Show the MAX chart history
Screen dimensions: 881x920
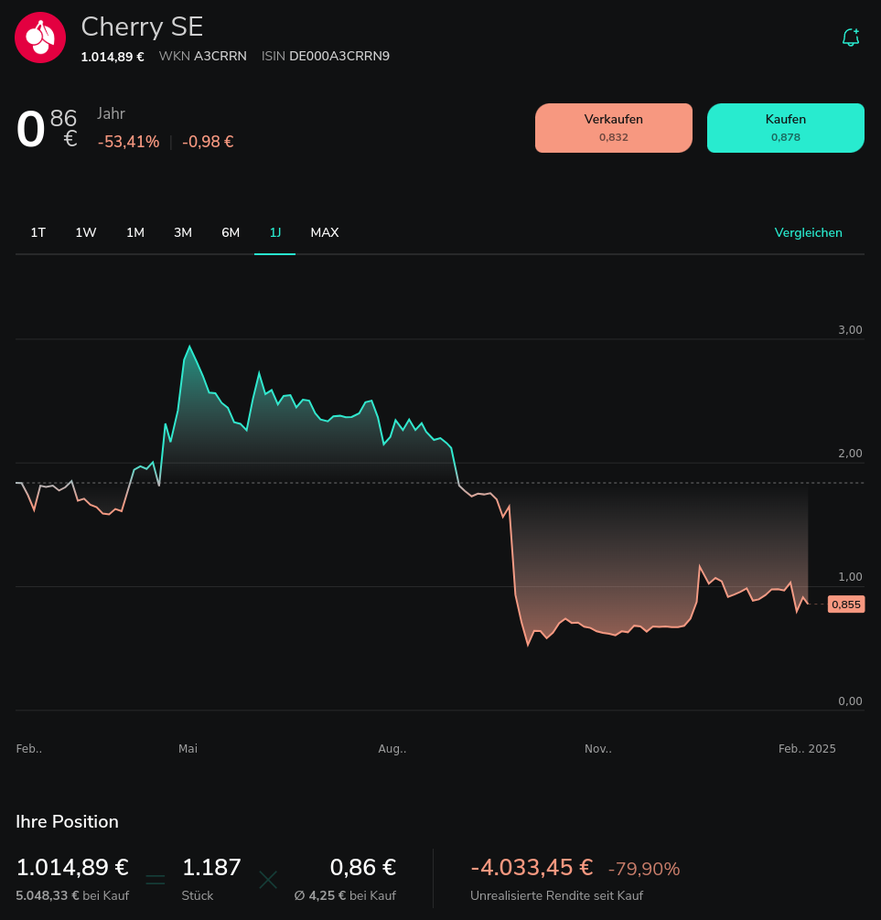[325, 232]
